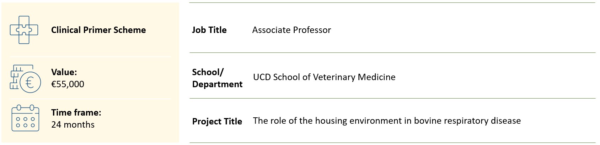The image size is (600, 145).
Task: Select the Associate Professor text
Action: tap(291, 30)
